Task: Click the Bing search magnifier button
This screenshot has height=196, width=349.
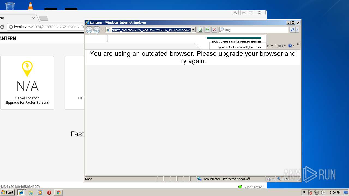Action: pos(292,30)
